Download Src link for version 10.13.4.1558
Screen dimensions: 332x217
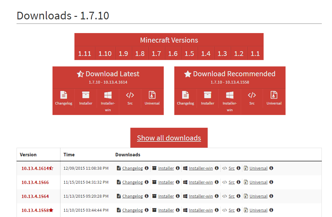pos(232,210)
